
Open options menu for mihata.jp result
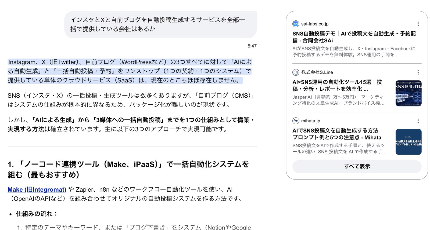pyautogui.click(x=418, y=121)
